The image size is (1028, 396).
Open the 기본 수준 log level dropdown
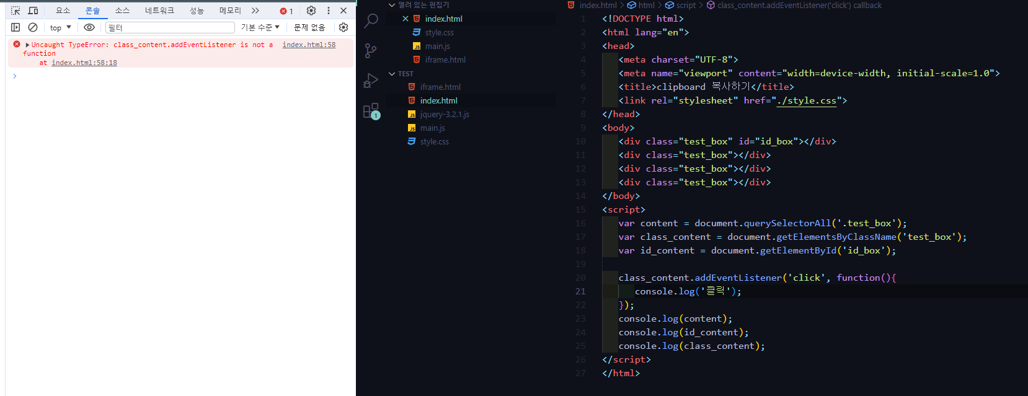(x=260, y=27)
